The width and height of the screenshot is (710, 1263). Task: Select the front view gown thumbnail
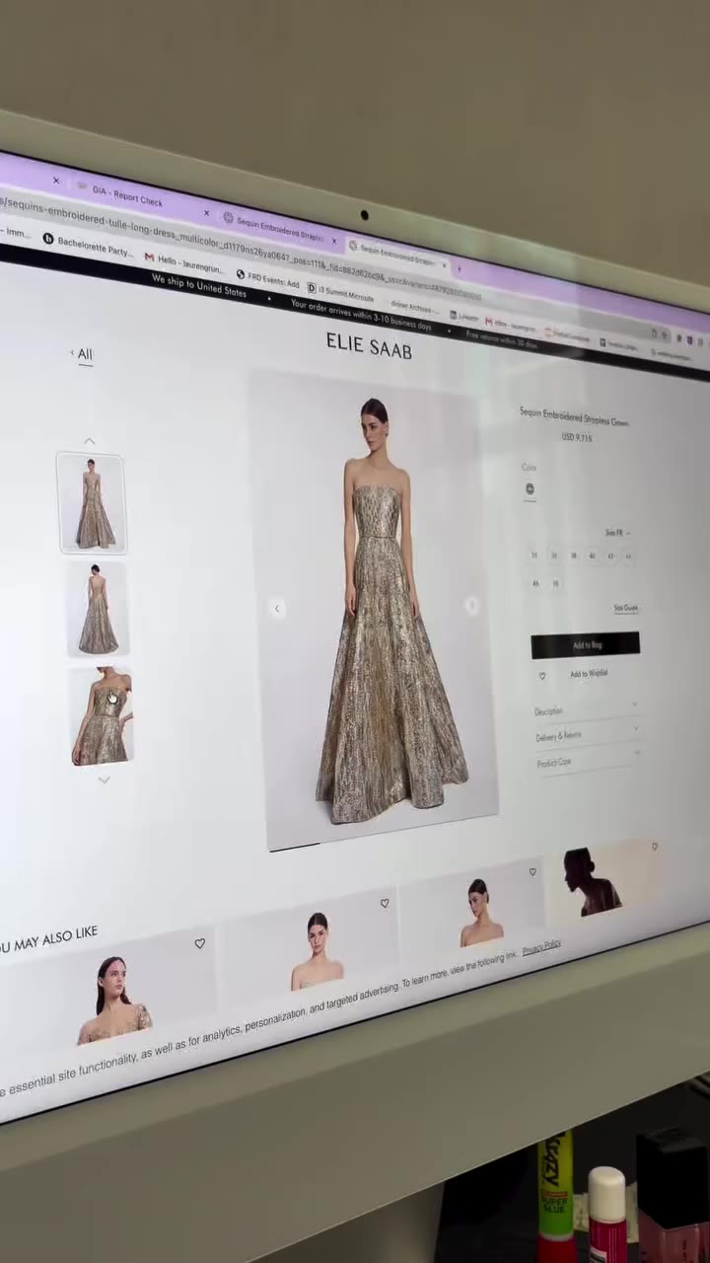92,503
